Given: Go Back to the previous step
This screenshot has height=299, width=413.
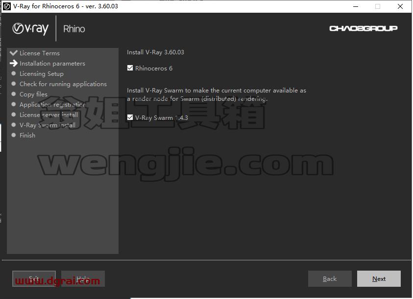Looking at the screenshot, I should (x=330, y=279).
